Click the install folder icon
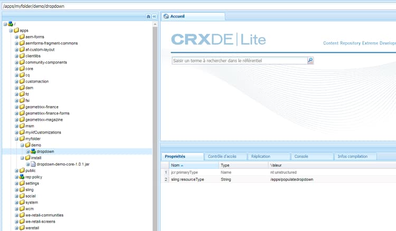This screenshot has width=396, height=231. 27,158
